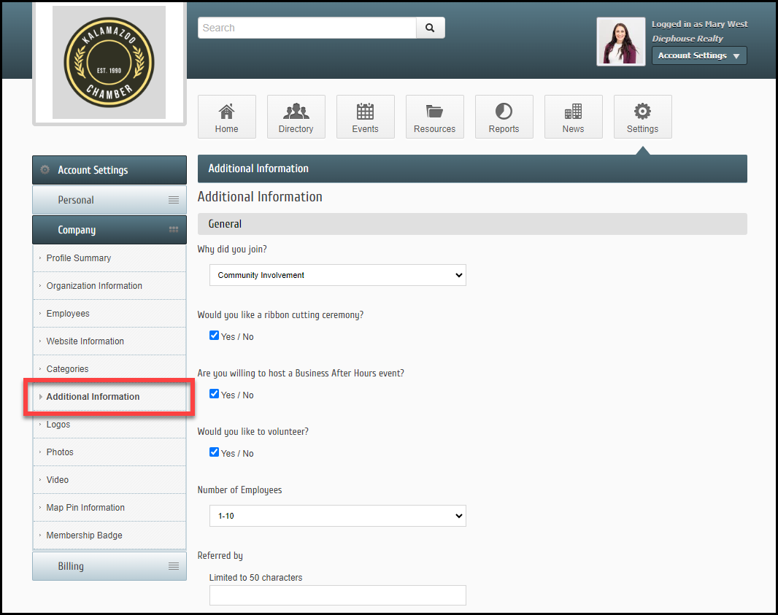Uncheck the volunteer Yes / No checkbox

[214, 452]
